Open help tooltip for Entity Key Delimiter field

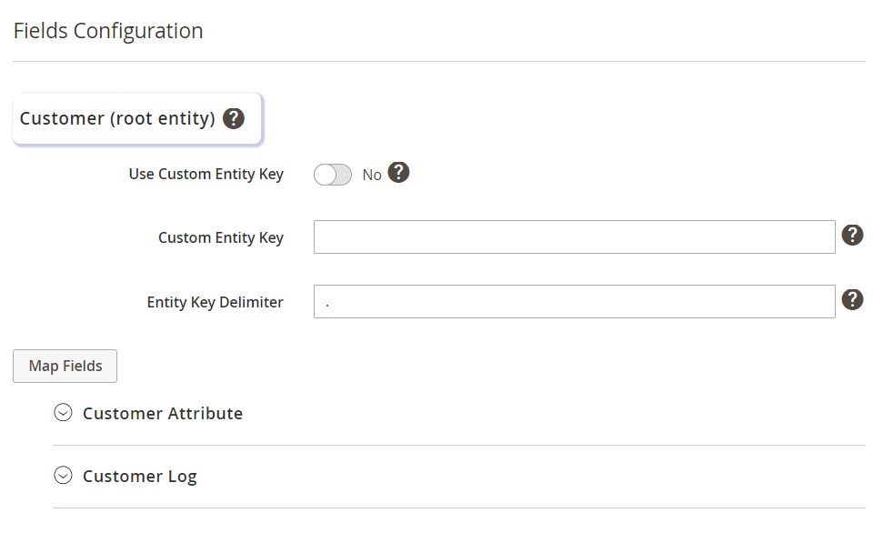point(852,300)
